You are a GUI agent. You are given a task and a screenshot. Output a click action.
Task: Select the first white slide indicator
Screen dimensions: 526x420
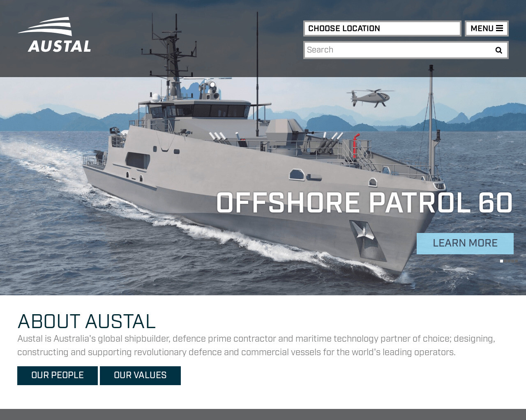(501, 261)
